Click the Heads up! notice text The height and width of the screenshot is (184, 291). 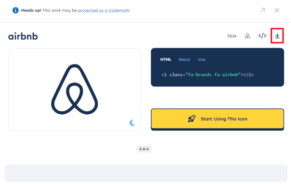pos(31,11)
